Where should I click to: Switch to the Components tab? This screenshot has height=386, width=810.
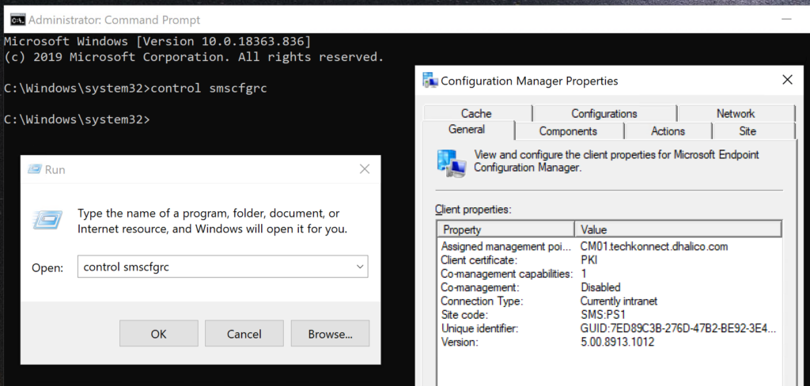[x=568, y=131]
